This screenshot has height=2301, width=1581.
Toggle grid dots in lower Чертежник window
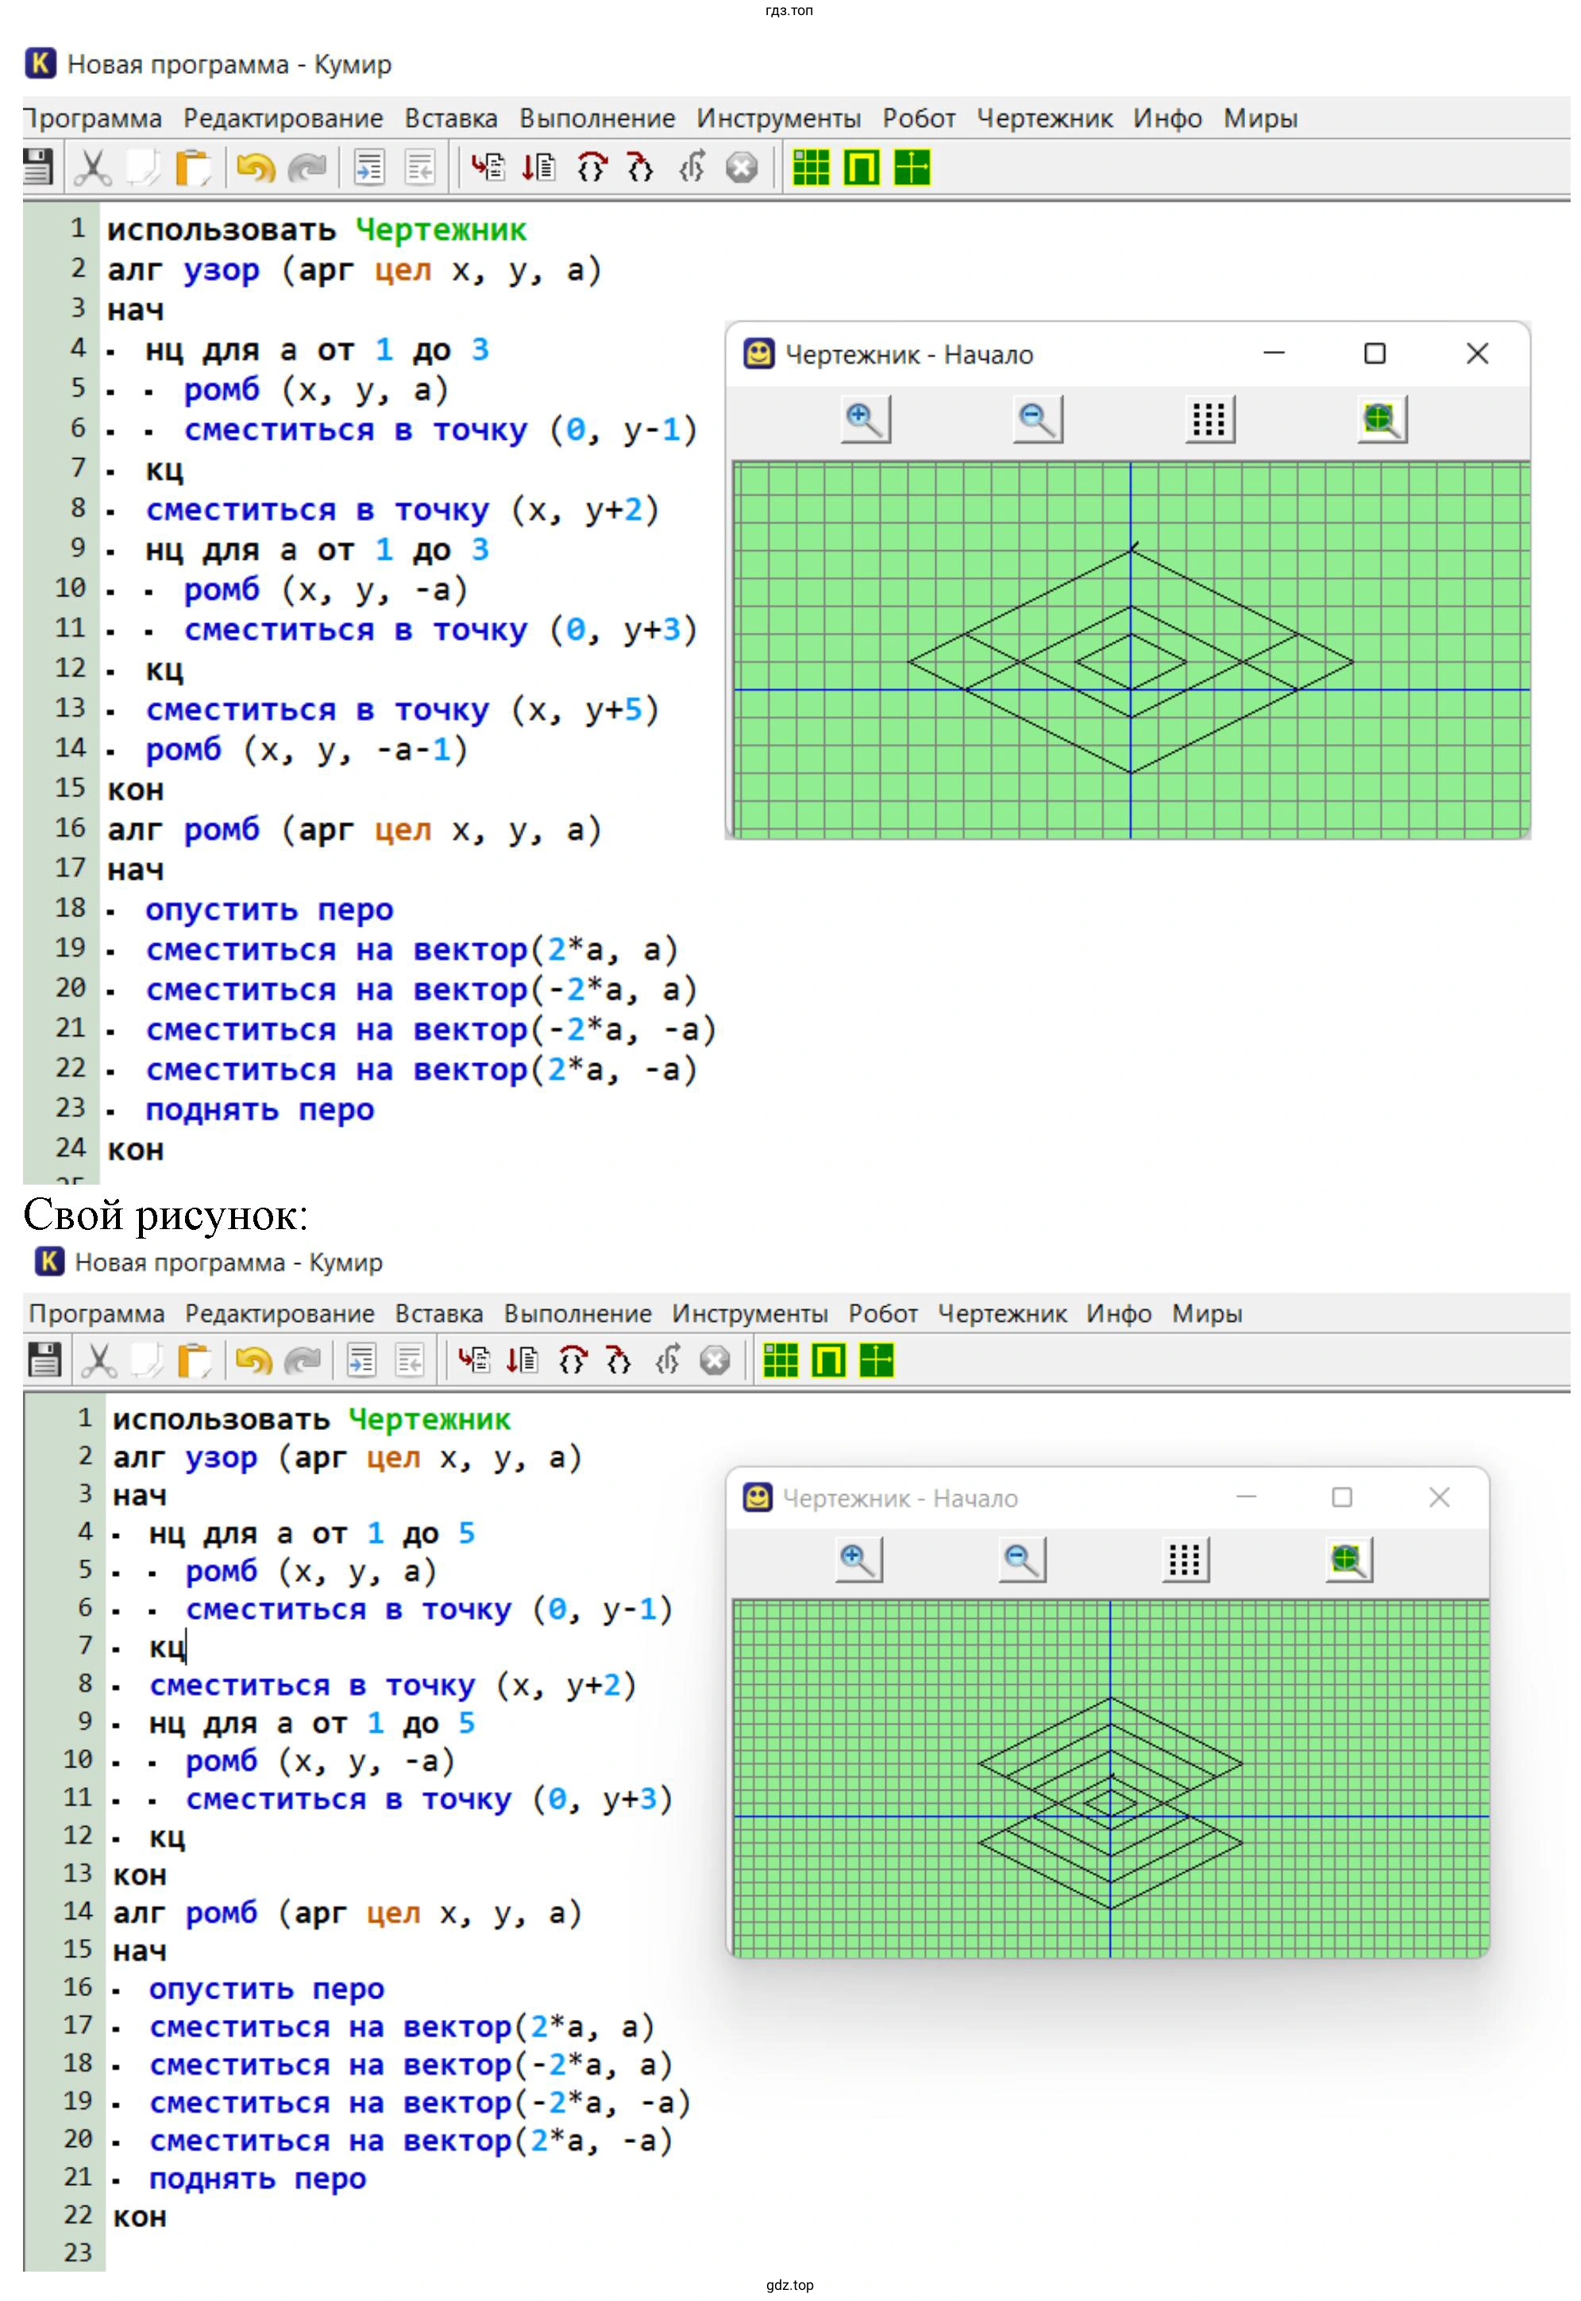coord(1184,1560)
